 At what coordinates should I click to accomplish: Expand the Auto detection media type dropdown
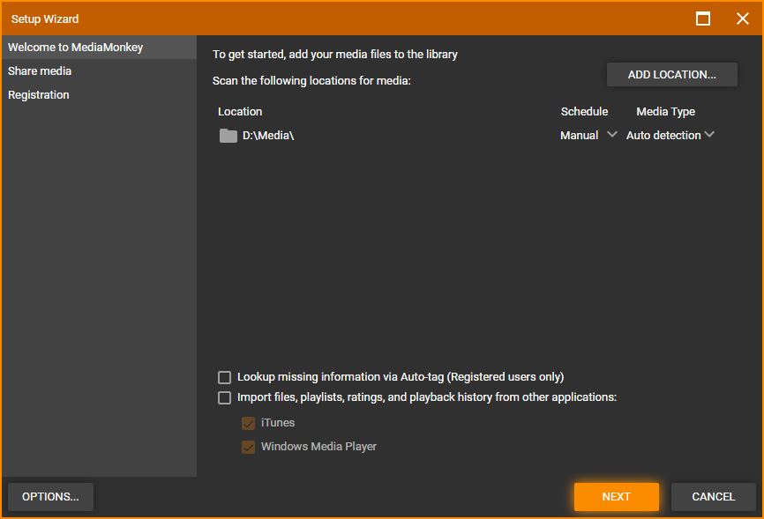tap(670, 135)
